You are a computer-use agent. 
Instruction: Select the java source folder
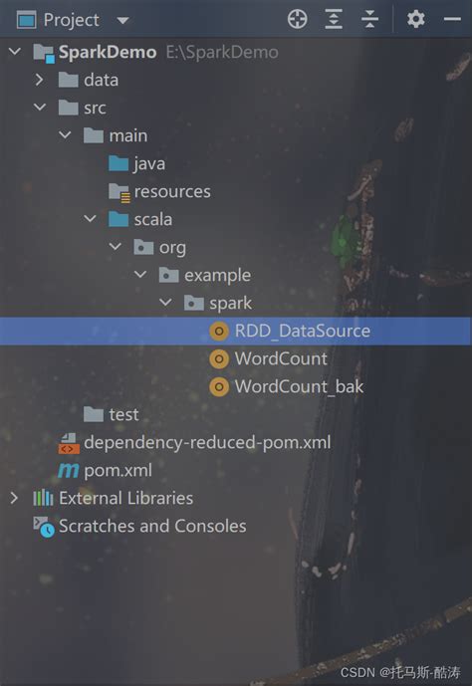(x=149, y=164)
